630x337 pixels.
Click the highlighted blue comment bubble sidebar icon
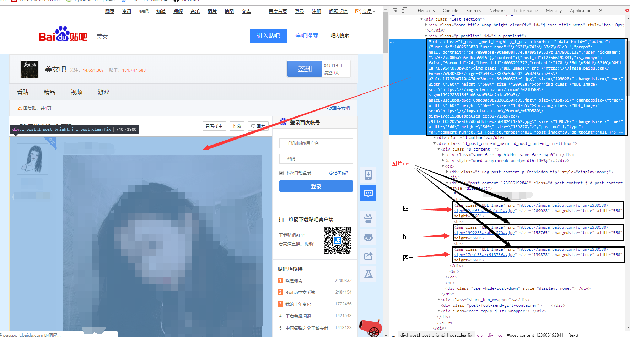tap(368, 194)
